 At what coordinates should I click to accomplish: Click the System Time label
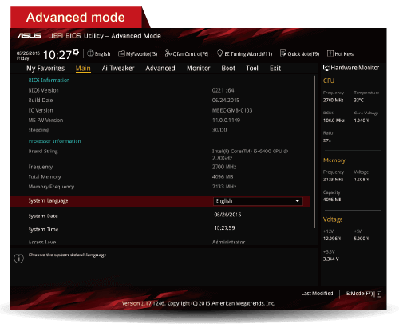[x=43, y=230]
